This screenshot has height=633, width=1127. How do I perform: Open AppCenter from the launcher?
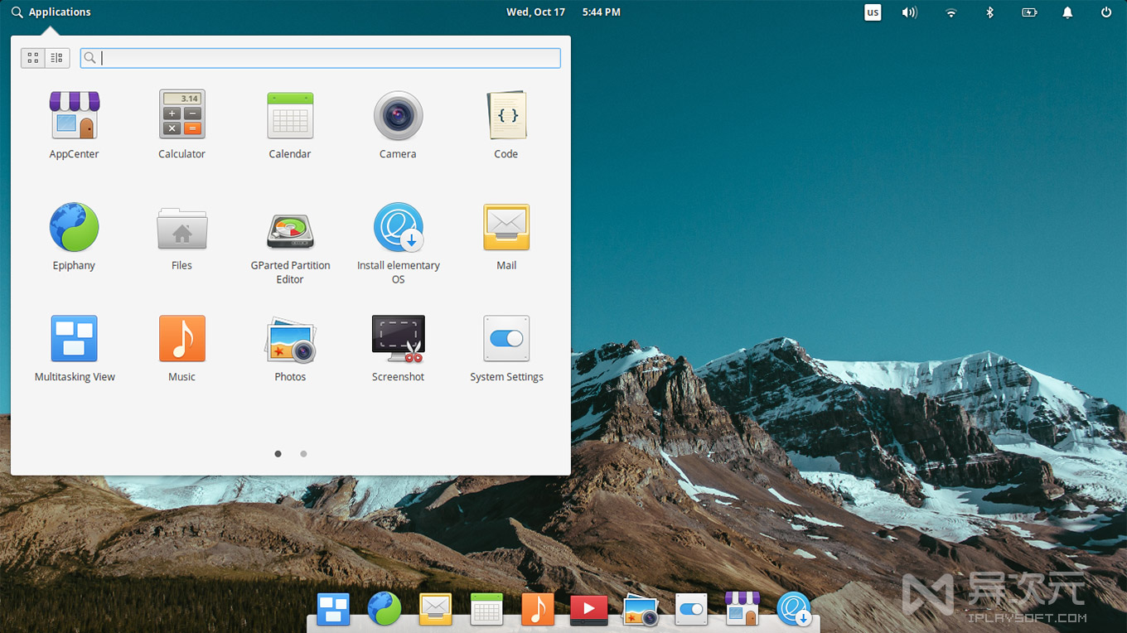tap(74, 116)
